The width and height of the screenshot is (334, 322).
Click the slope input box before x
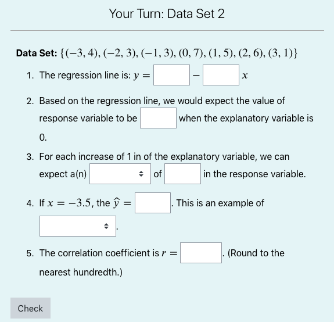221,75
